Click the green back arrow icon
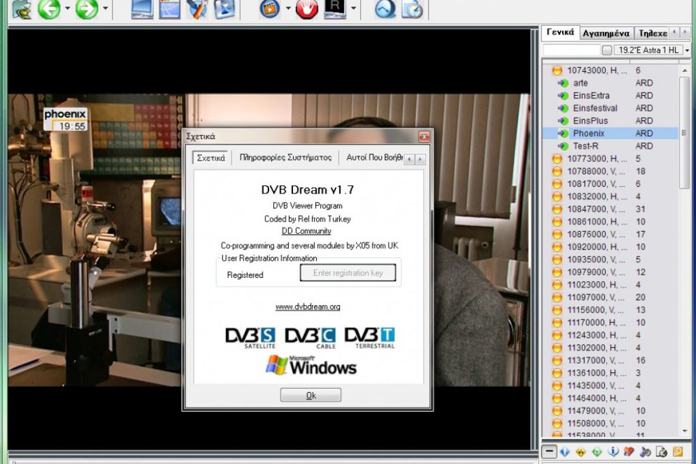 point(49,9)
